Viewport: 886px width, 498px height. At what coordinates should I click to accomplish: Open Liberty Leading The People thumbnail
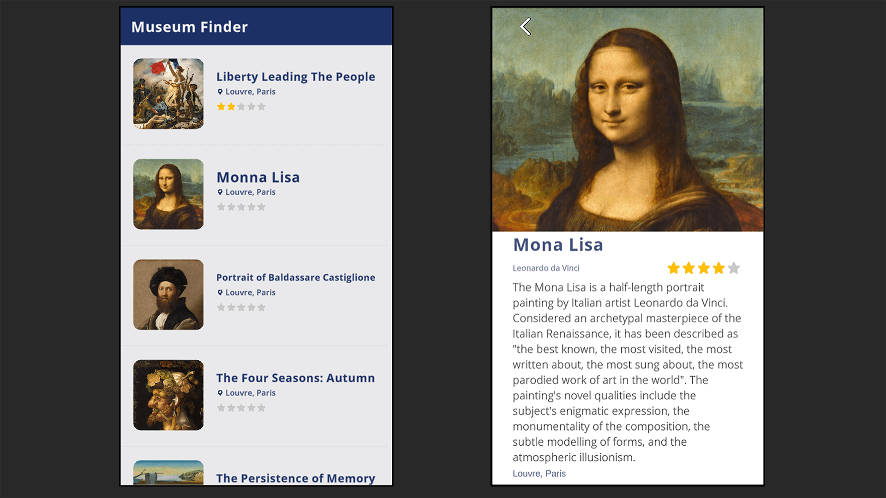point(168,94)
